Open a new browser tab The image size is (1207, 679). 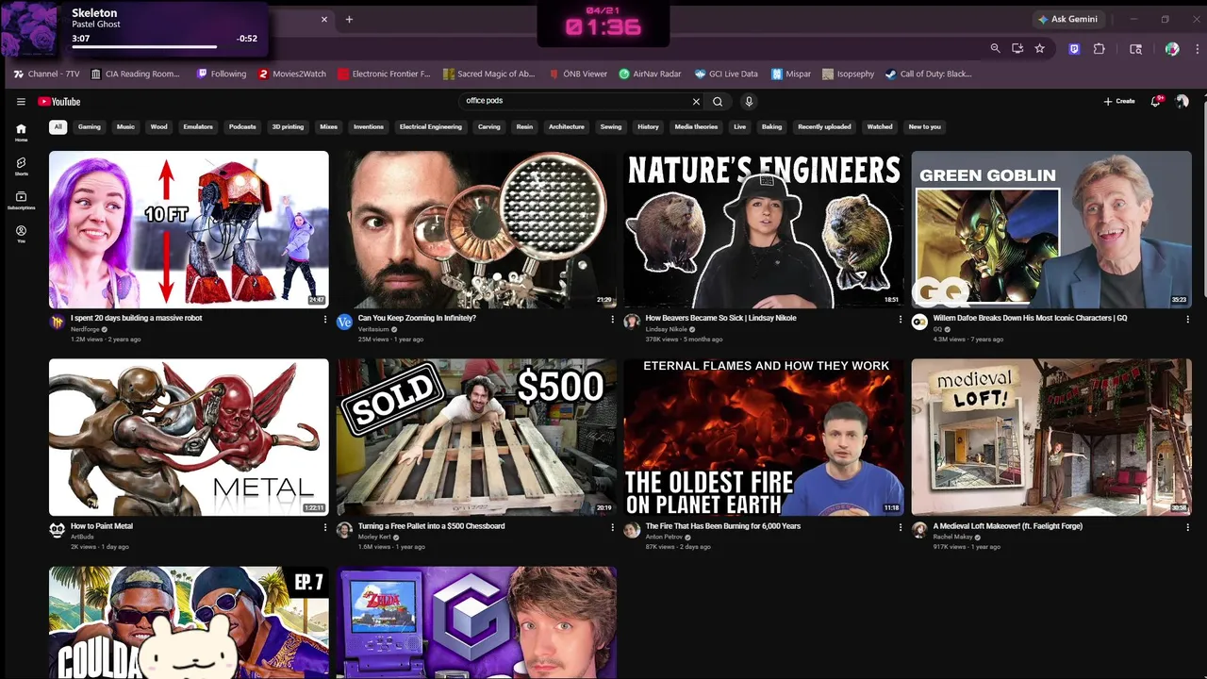pos(349,19)
